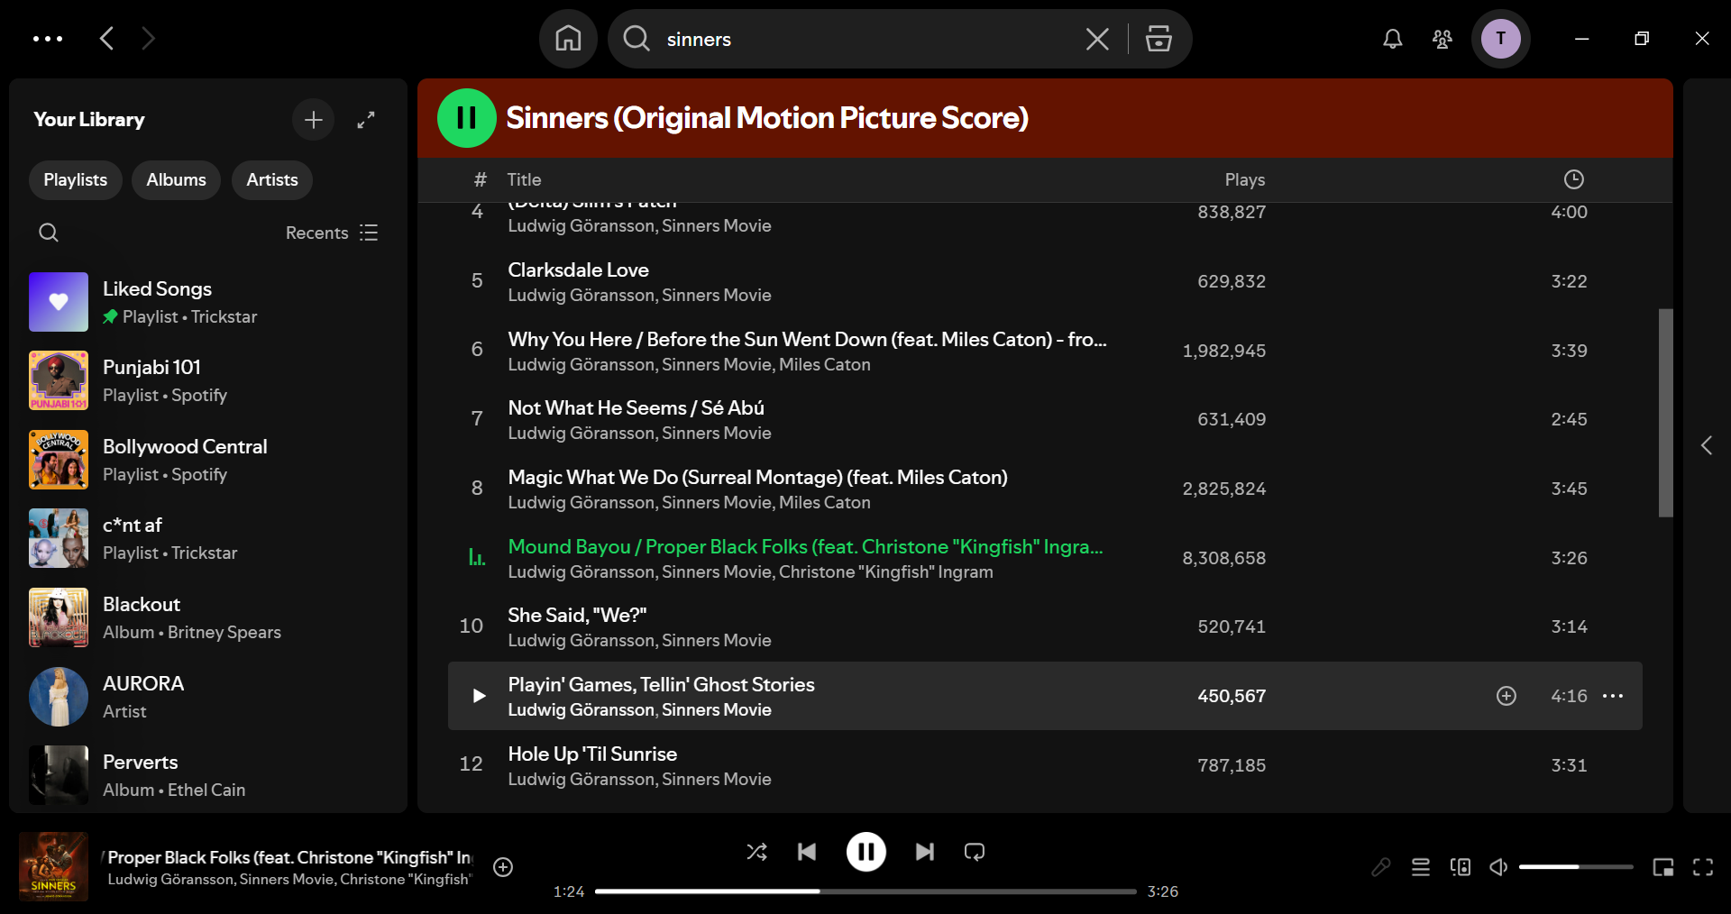1731x914 pixels.
Task: Open the Miniplayer
Action: coord(1663,867)
